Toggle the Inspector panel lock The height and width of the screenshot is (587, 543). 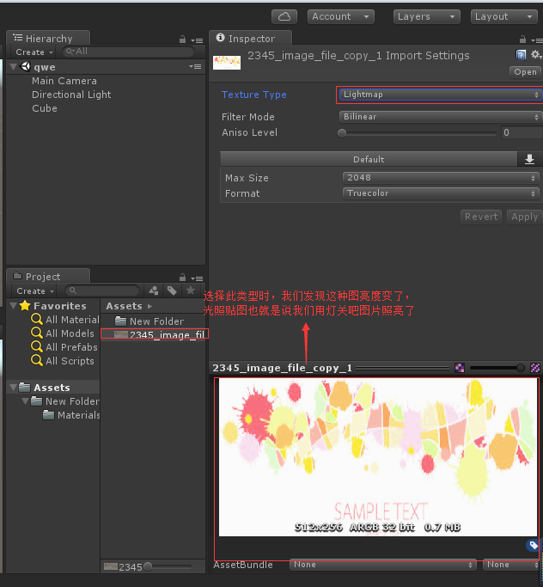point(523,40)
